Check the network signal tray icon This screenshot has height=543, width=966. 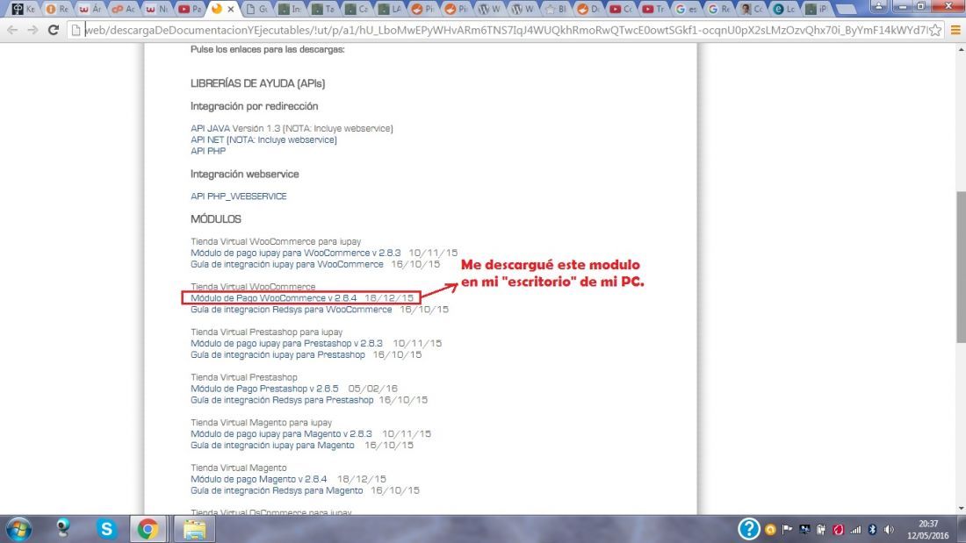[x=855, y=530]
